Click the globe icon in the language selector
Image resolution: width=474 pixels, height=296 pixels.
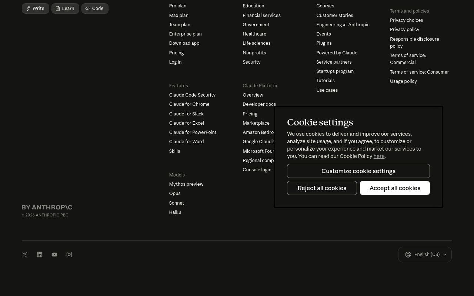coord(408,255)
